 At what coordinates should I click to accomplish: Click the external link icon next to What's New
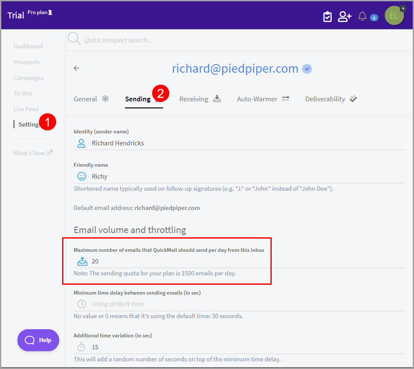pos(50,153)
